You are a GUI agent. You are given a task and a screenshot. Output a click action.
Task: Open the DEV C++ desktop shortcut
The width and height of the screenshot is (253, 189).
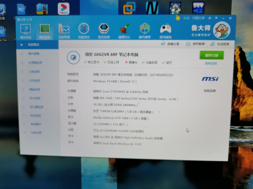198,8
